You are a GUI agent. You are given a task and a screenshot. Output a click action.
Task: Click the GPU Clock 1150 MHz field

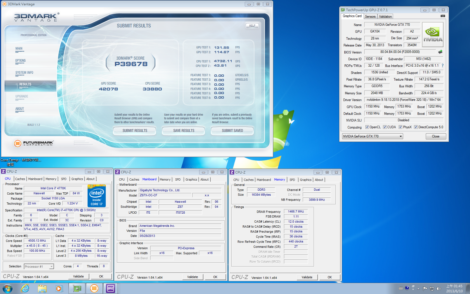pos(373,107)
